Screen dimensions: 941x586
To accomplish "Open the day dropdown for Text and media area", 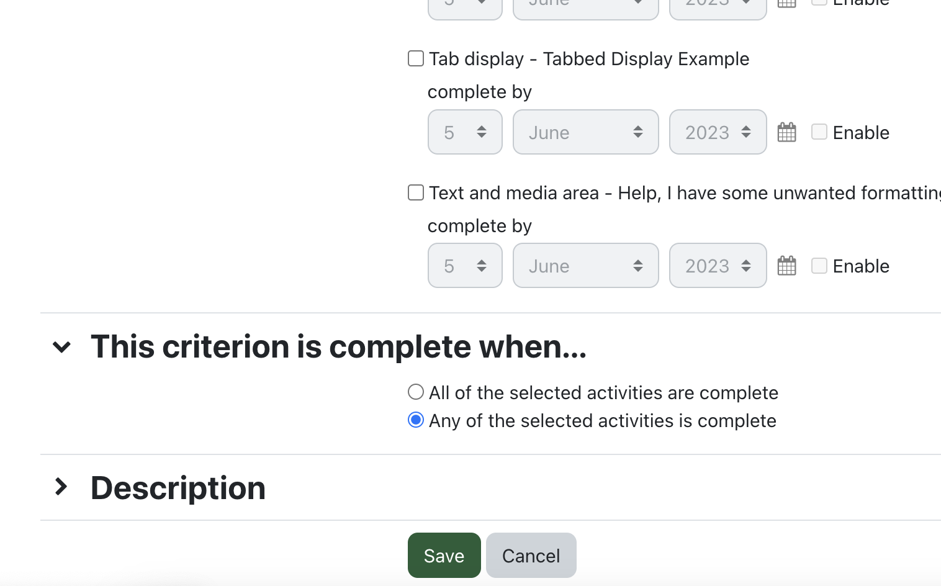I will point(465,266).
